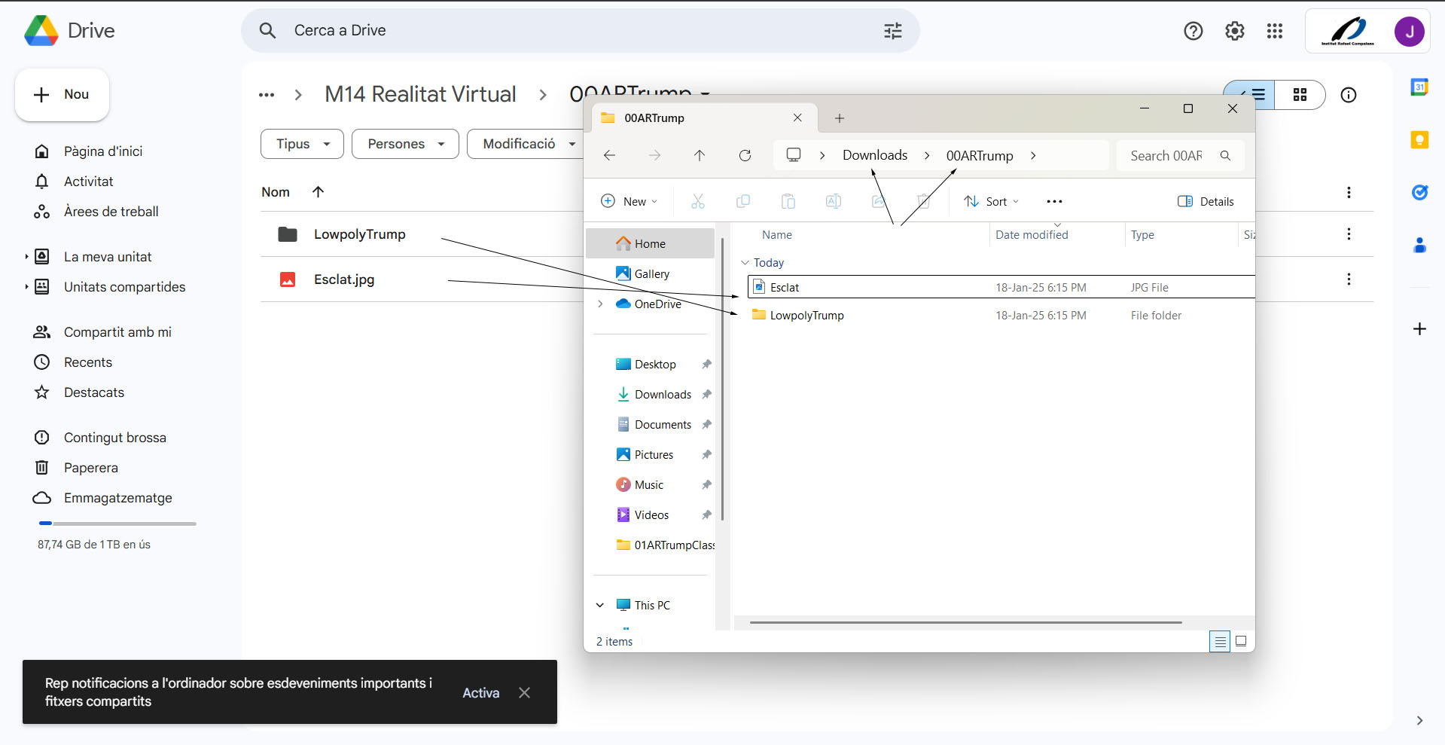Toggle the Explorer Details pane
Viewport: 1445px width, 745px height.
tap(1206, 201)
